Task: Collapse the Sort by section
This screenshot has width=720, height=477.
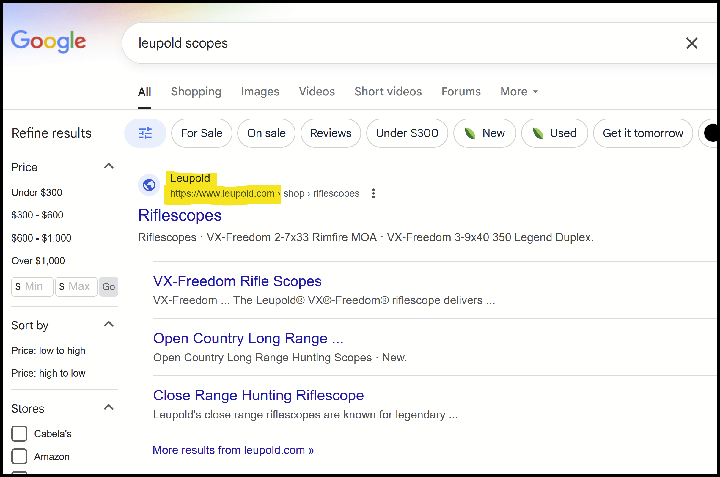Action: 109,324
